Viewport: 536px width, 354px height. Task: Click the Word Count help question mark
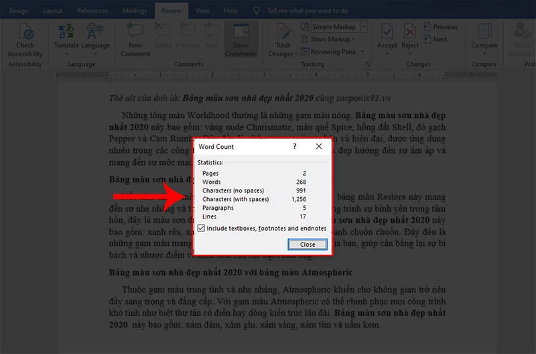295,146
